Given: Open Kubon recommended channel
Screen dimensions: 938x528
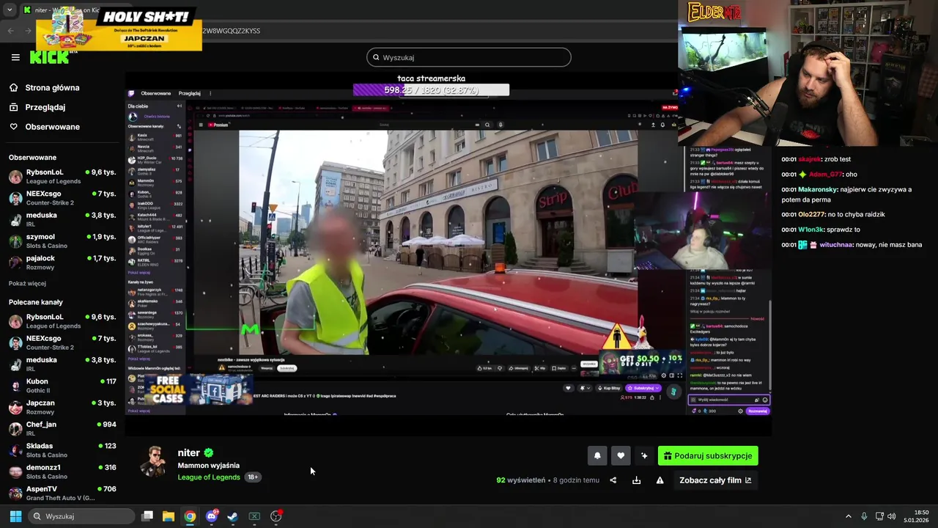Looking at the screenshot, I should (x=62, y=386).
